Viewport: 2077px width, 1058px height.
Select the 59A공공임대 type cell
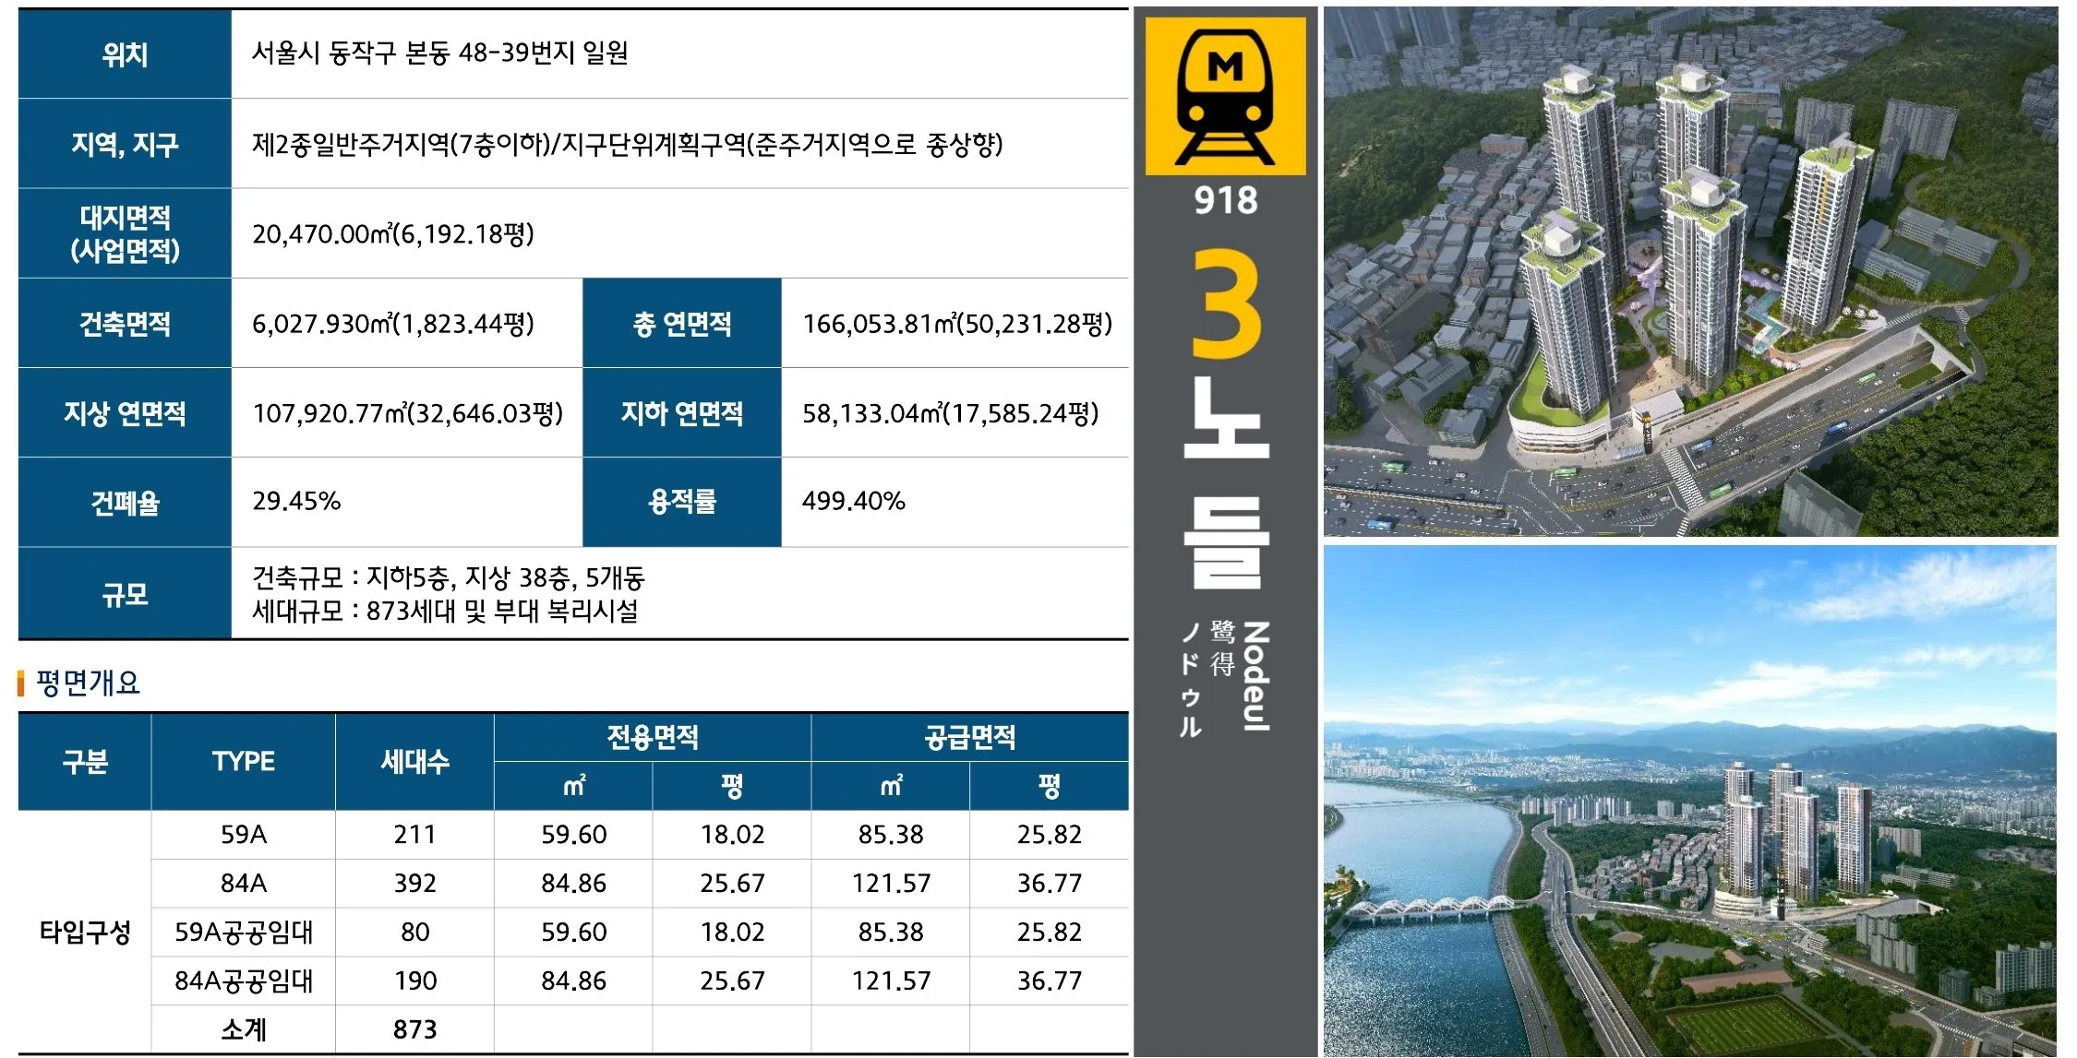244,933
